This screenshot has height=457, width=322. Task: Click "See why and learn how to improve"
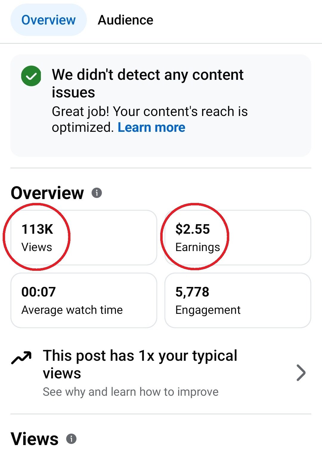pos(130,392)
